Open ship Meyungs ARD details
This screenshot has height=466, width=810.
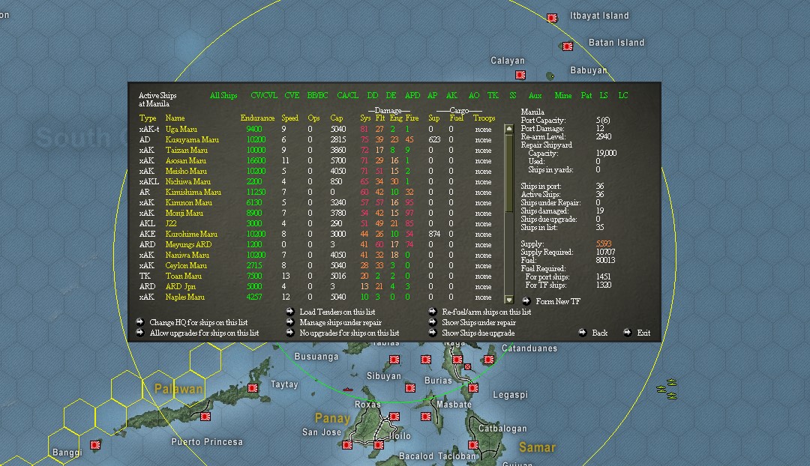[x=188, y=244]
